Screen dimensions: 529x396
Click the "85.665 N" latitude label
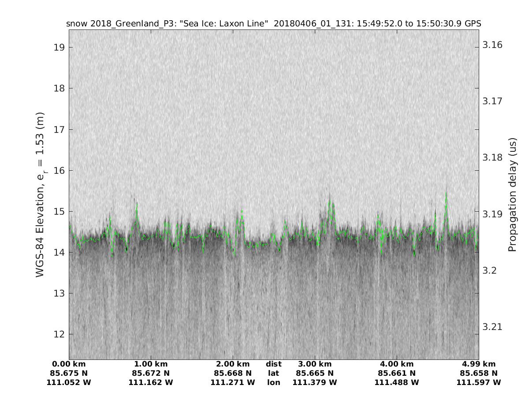pos(315,373)
